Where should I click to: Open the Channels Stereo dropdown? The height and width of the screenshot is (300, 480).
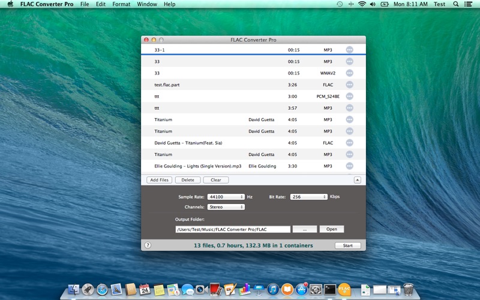pos(226,207)
